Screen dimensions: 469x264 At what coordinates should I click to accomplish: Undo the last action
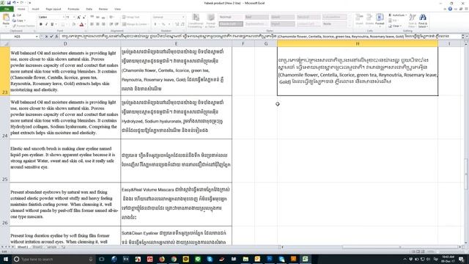14,3
